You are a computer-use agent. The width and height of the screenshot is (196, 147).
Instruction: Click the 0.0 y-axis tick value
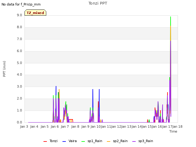click(19, 123)
